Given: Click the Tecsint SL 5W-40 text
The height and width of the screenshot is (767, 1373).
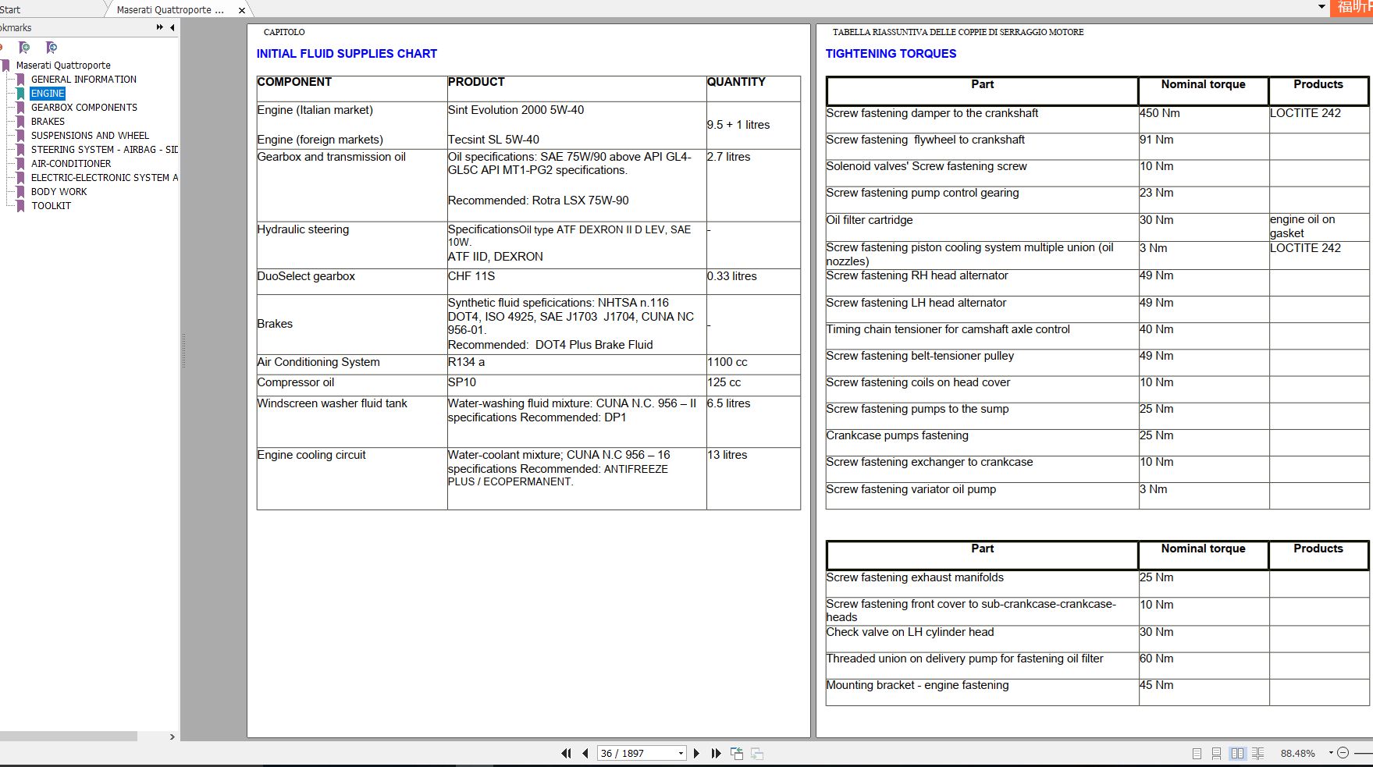Looking at the screenshot, I should tap(493, 140).
